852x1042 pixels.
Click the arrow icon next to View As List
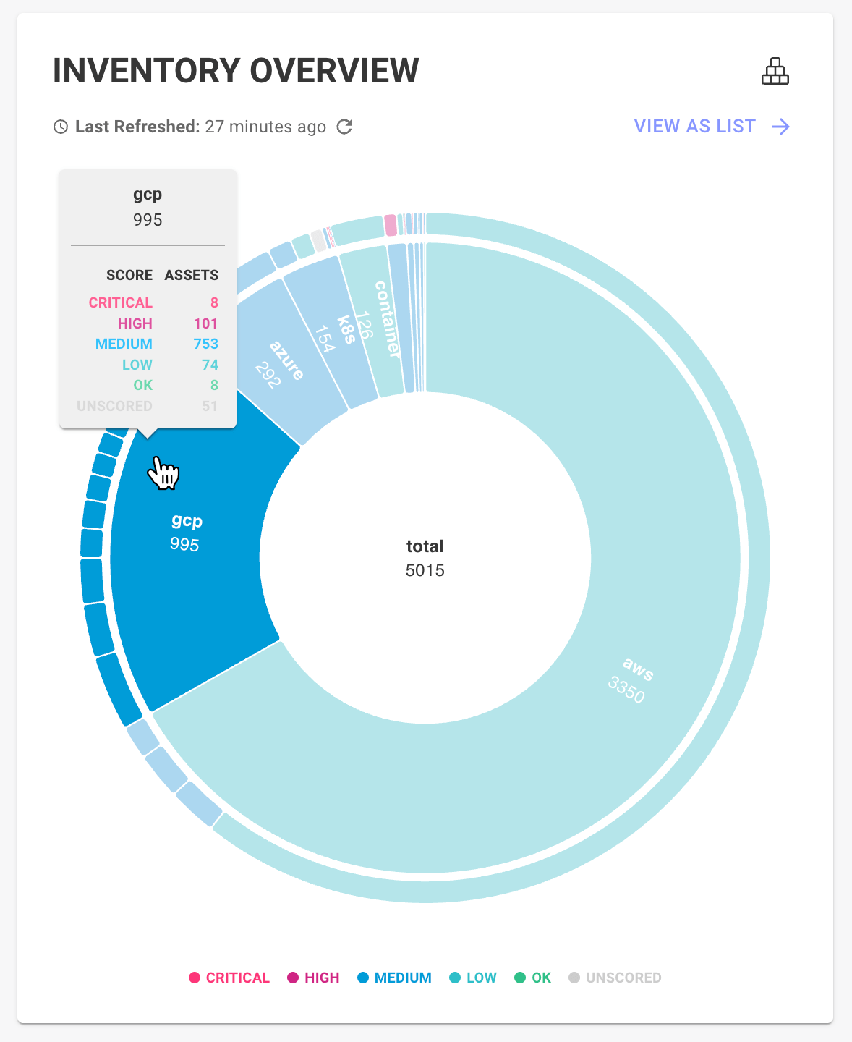(781, 127)
